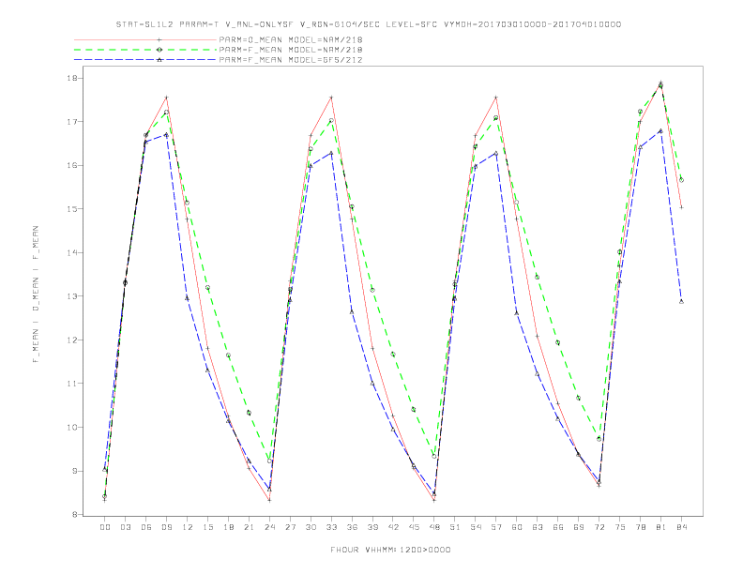
Task: Click the circle marker on green legend line
Action: click(x=159, y=50)
